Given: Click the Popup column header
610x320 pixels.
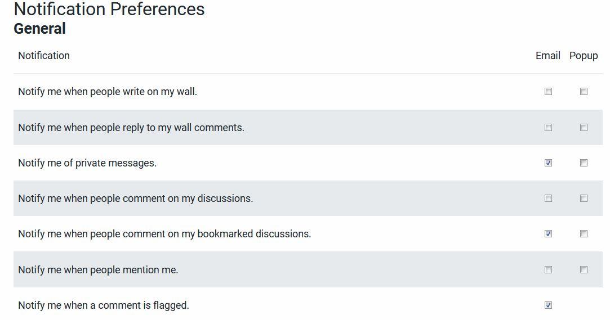Looking at the screenshot, I should coord(584,56).
